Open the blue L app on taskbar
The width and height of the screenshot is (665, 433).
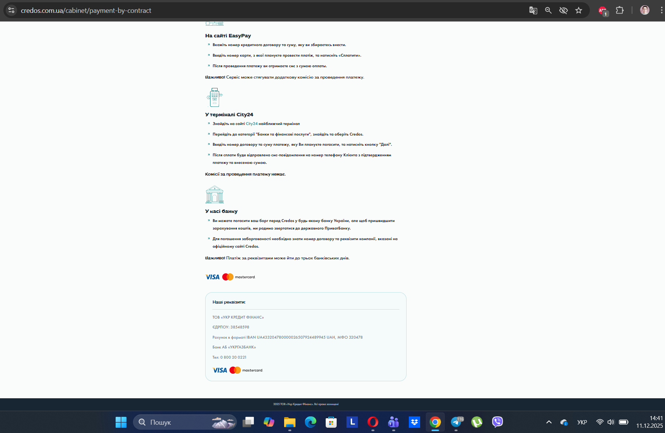coord(352,422)
